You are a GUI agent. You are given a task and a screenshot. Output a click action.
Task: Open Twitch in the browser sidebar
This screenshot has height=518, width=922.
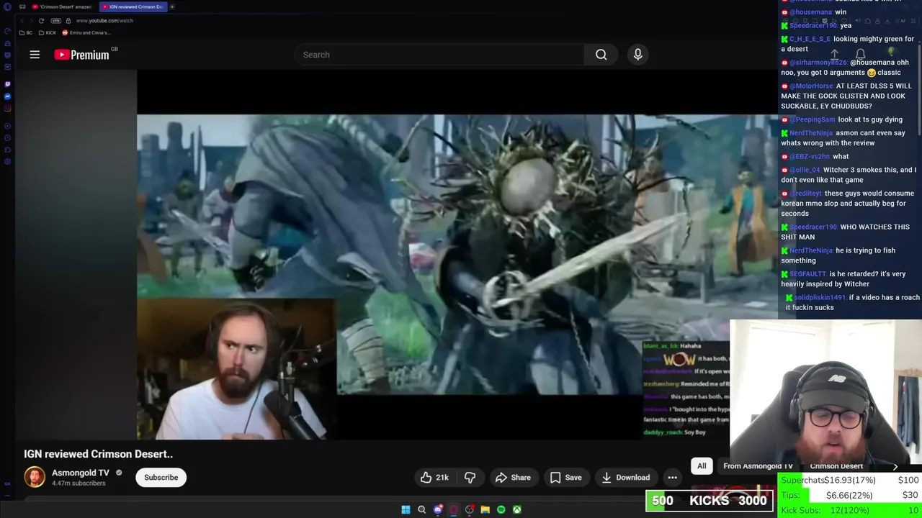(x=7, y=84)
